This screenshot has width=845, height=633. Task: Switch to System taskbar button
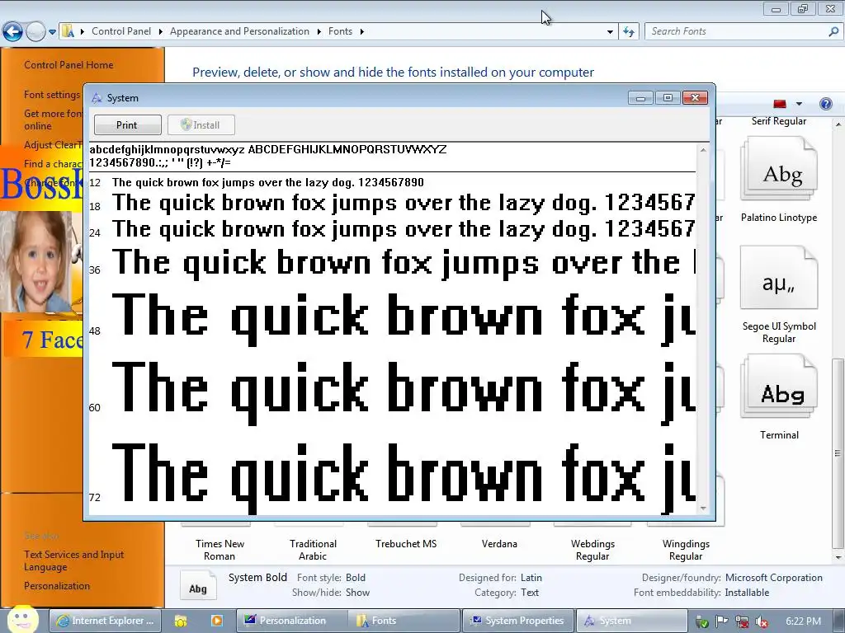click(x=631, y=621)
